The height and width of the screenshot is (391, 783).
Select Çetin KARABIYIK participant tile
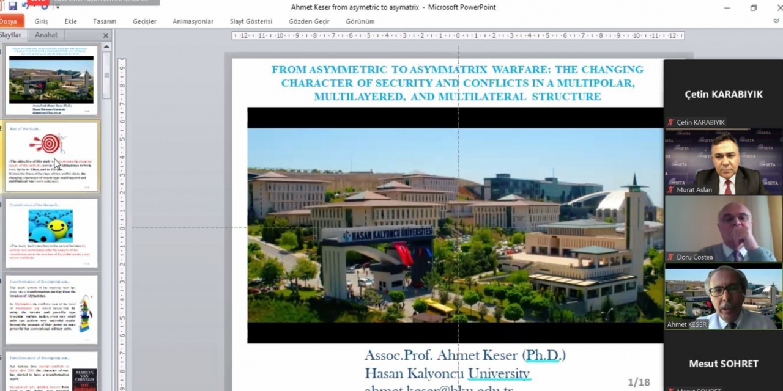pyautogui.click(x=723, y=95)
